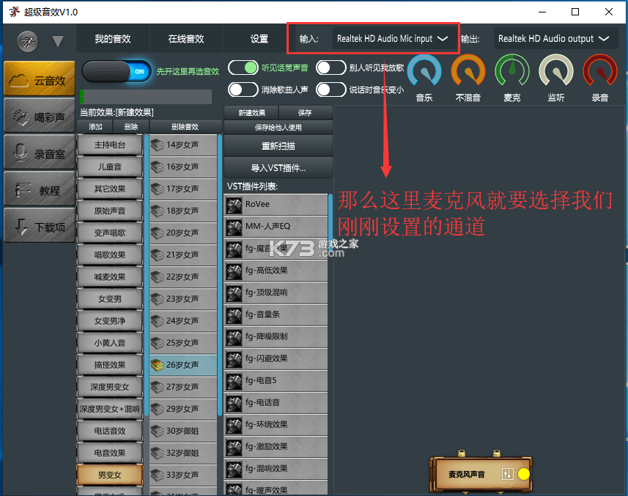
Task: Click the 新建效果 button
Action: tap(251, 113)
